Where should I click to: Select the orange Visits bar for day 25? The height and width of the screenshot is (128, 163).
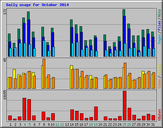(125, 76)
